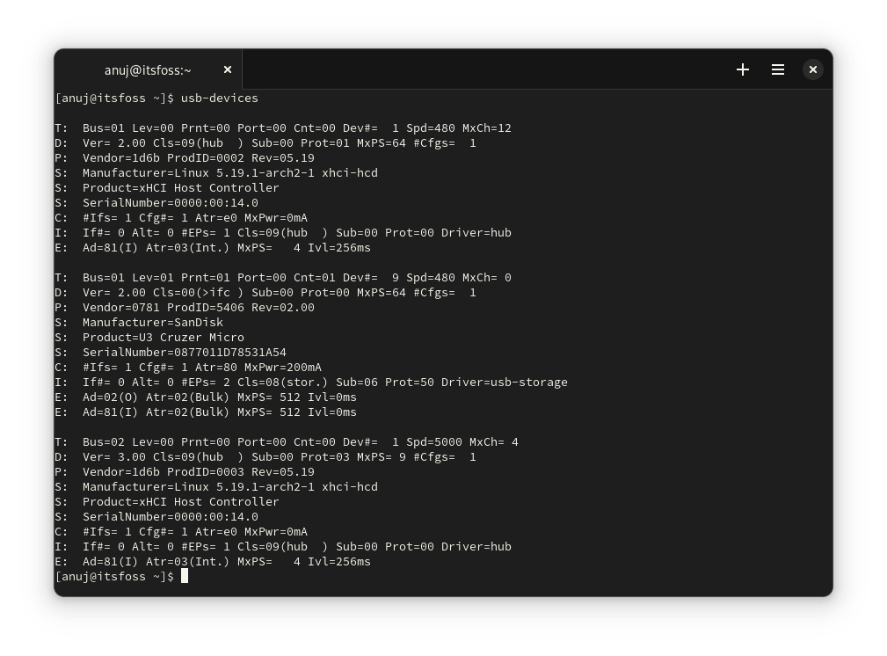Close the anuj@itsfoss tab with its x
The image size is (887, 656).
(228, 69)
